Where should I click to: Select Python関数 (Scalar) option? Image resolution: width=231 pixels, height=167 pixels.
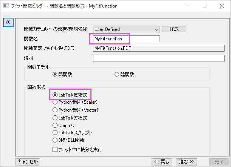(x=55, y=102)
